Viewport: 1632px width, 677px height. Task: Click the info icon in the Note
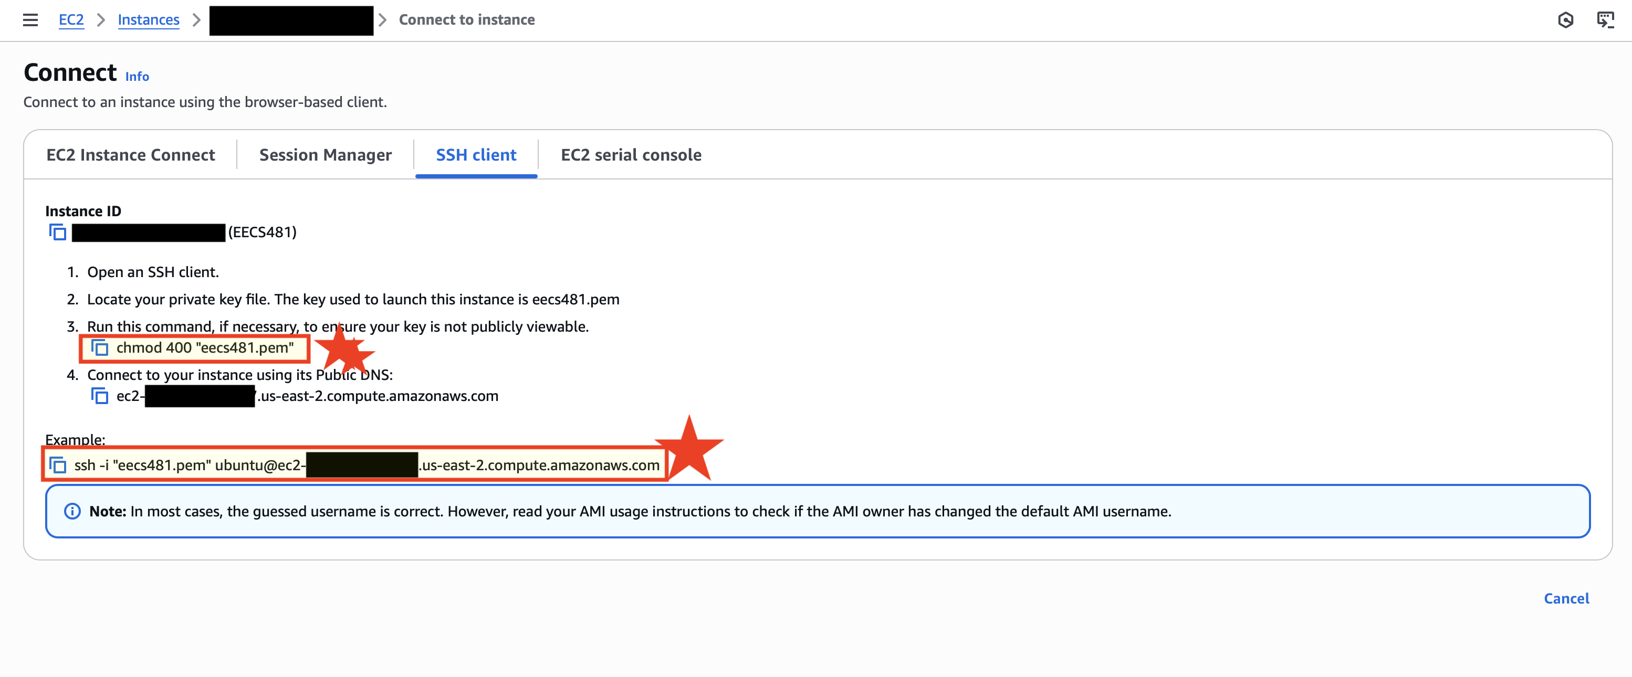click(x=72, y=511)
